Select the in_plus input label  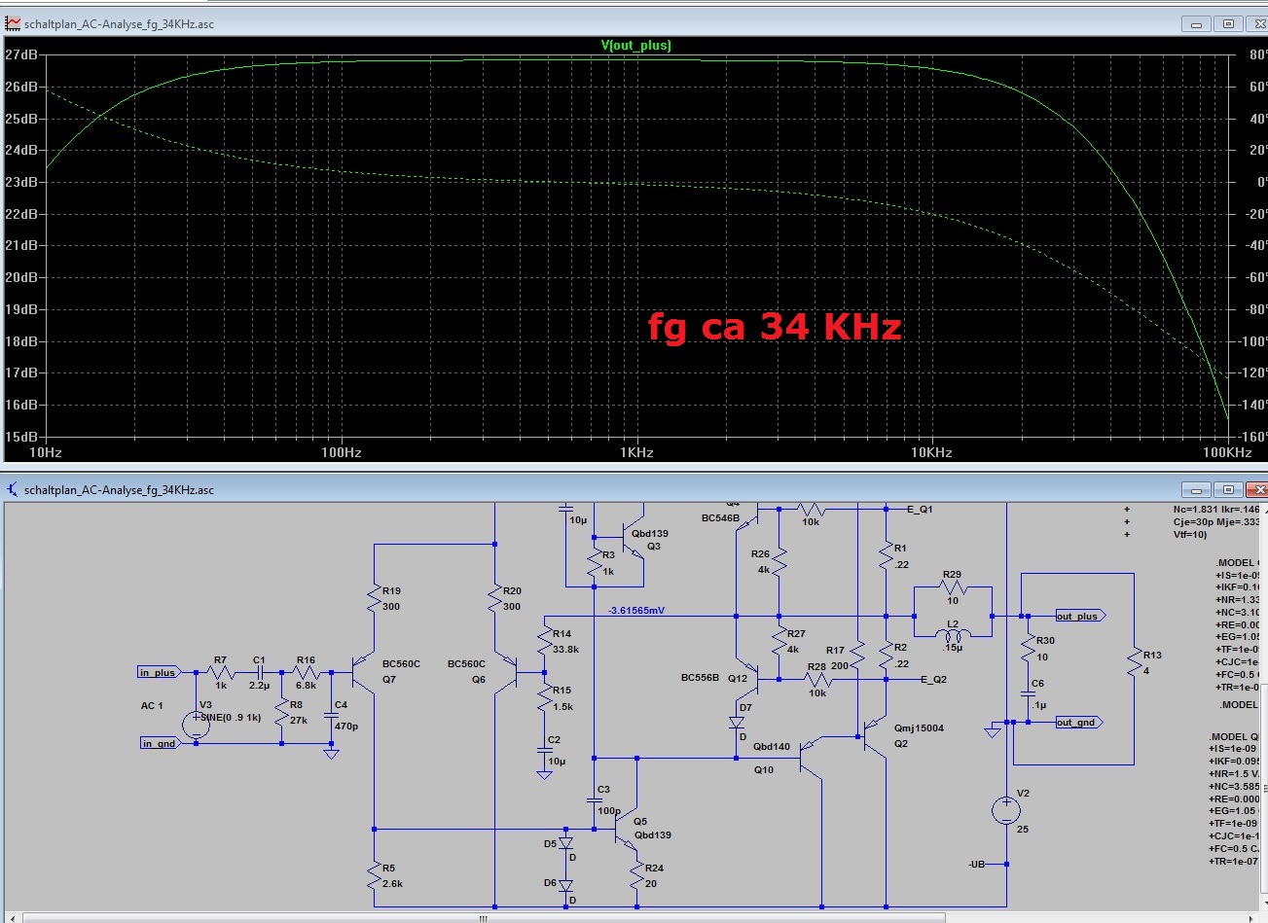coord(158,672)
